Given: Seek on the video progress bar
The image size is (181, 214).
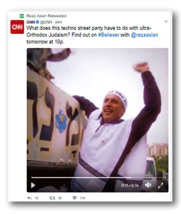Looking at the screenshot, I should (x=97, y=177).
